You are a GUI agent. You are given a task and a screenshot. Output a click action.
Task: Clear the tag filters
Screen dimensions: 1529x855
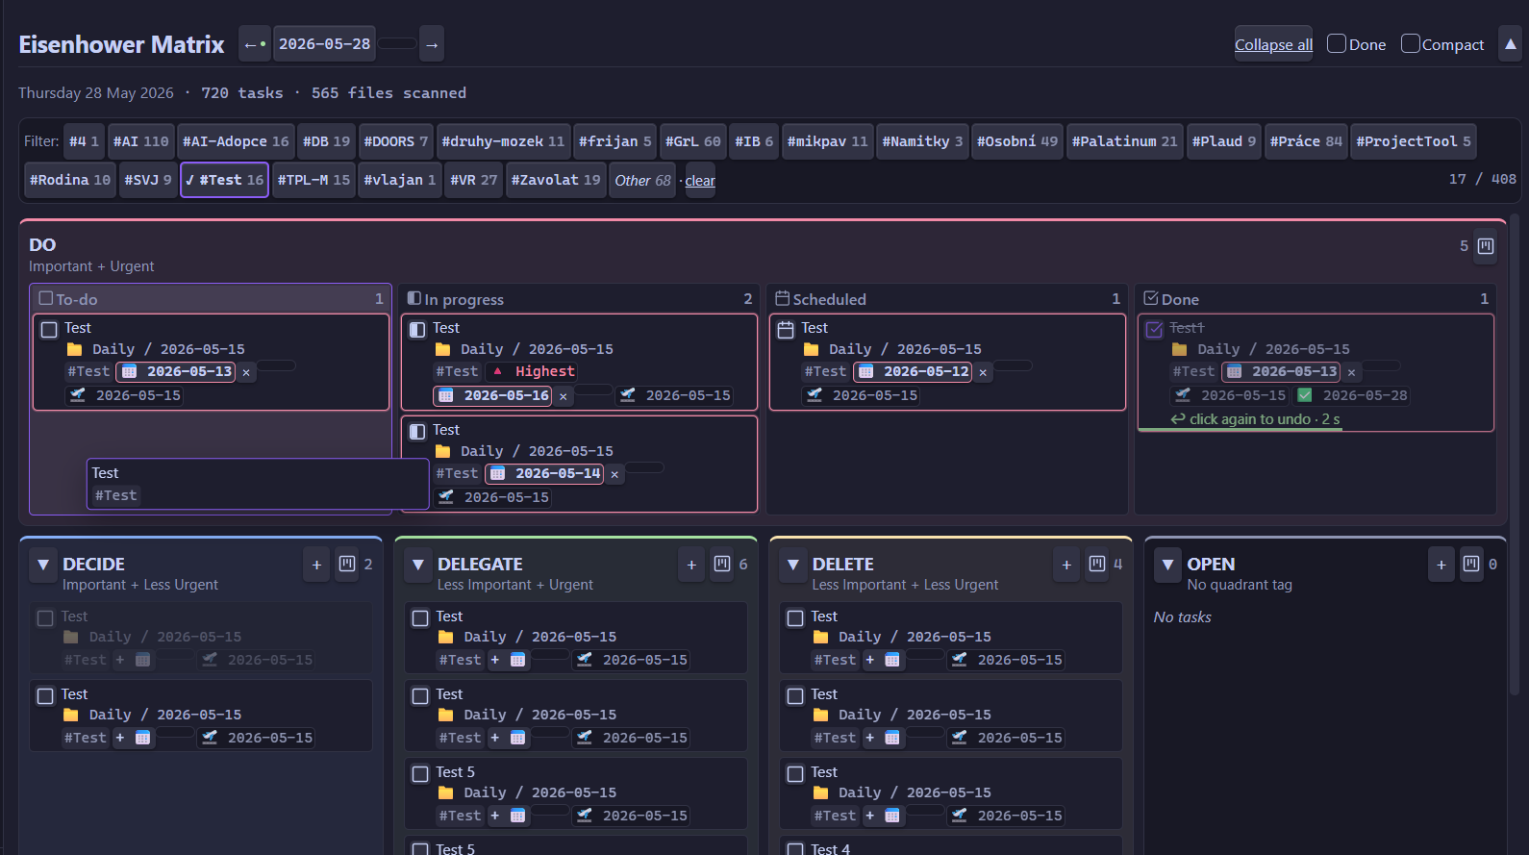point(700,181)
